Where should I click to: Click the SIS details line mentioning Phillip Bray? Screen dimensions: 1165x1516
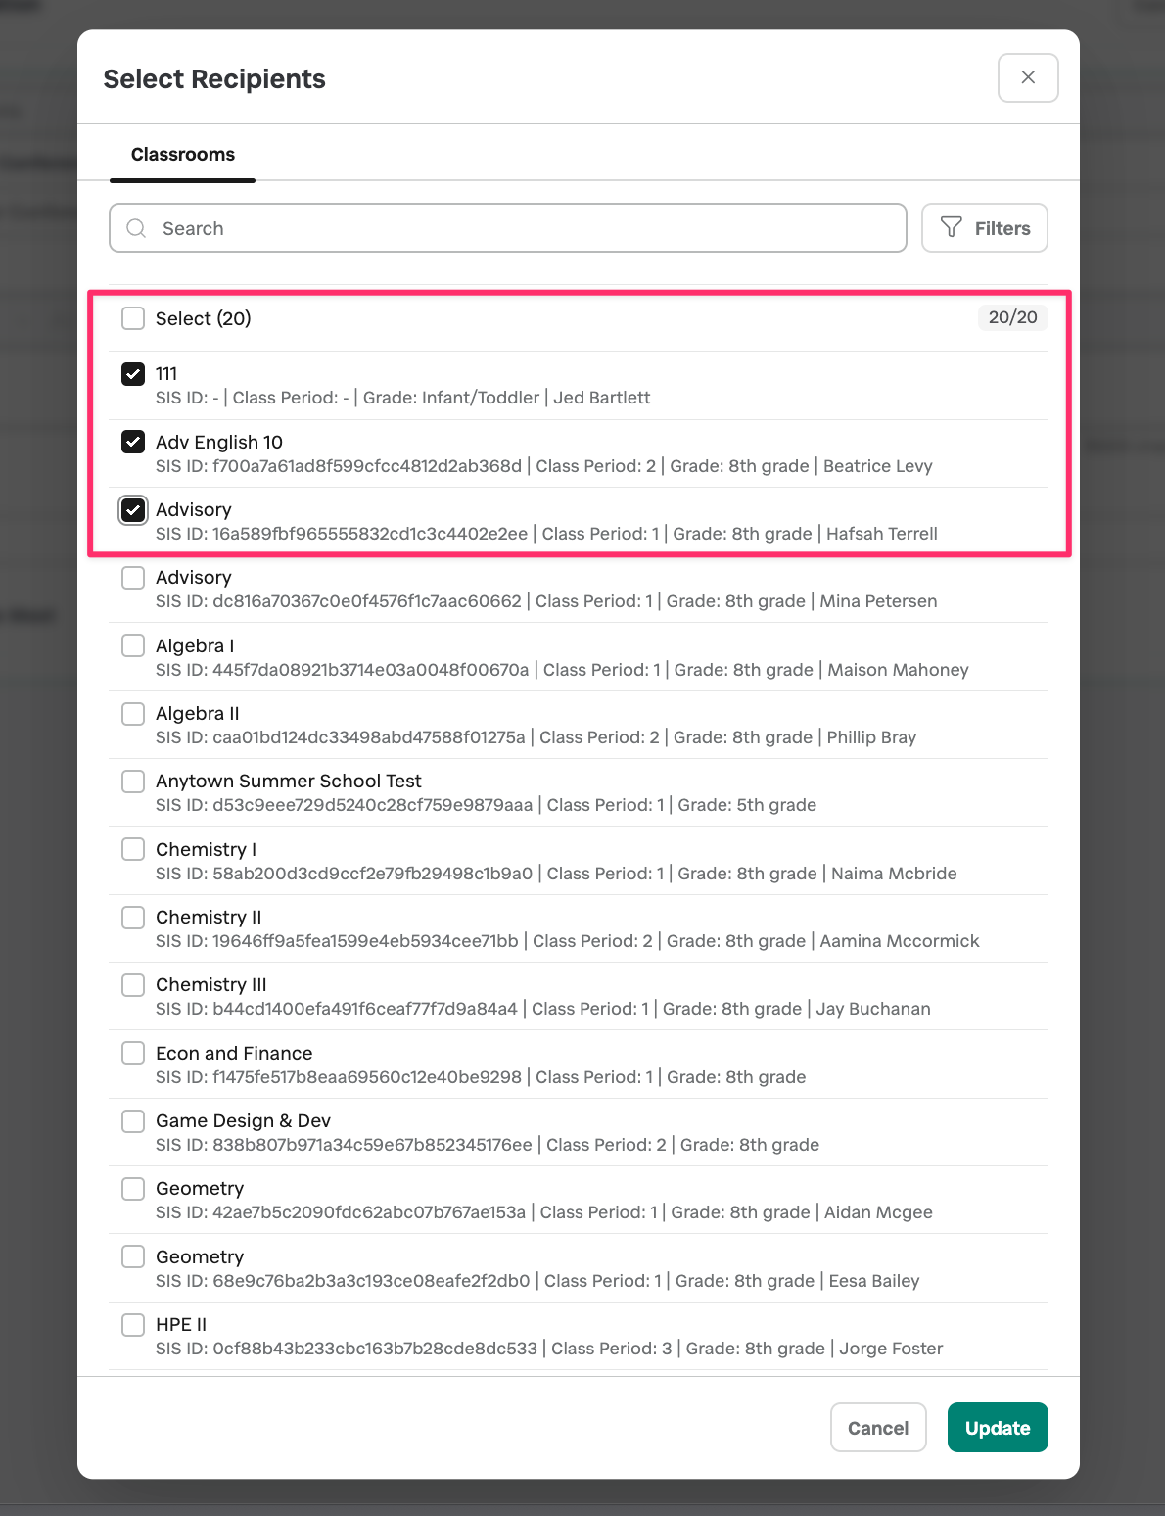(536, 737)
